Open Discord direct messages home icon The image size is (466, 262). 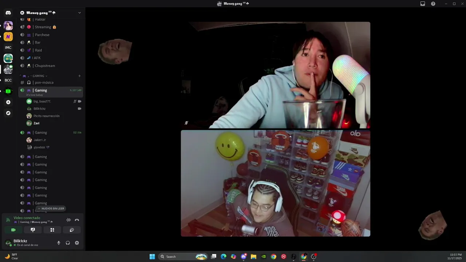(8, 13)
